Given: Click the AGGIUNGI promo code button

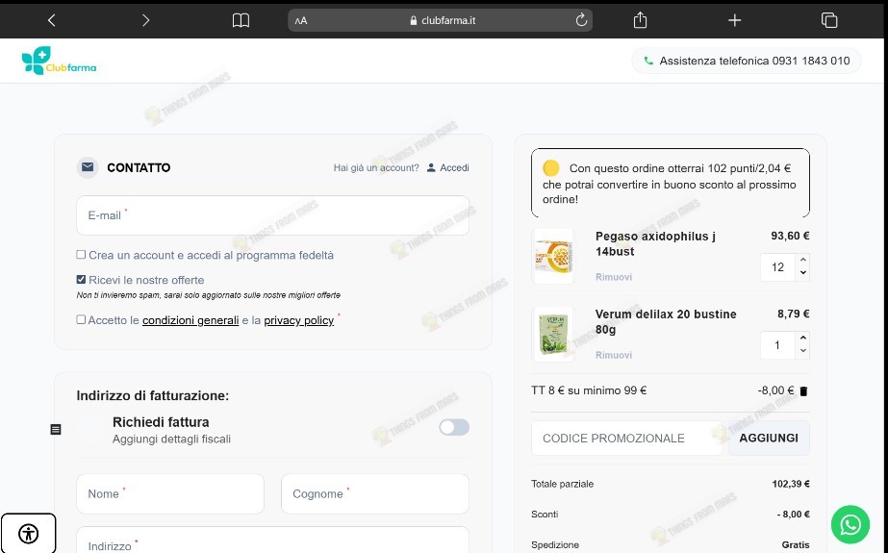Looking at the screenshot, I should (769, 439).
